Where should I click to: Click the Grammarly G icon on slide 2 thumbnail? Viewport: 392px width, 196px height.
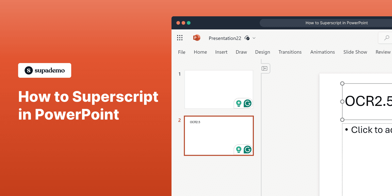[x=248, y=149]
